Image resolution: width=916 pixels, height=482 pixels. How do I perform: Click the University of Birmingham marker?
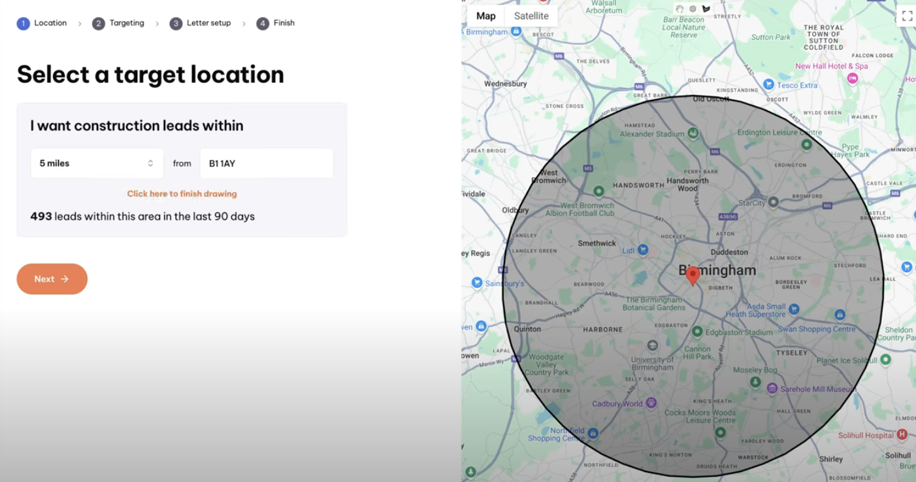click(652, 345)
